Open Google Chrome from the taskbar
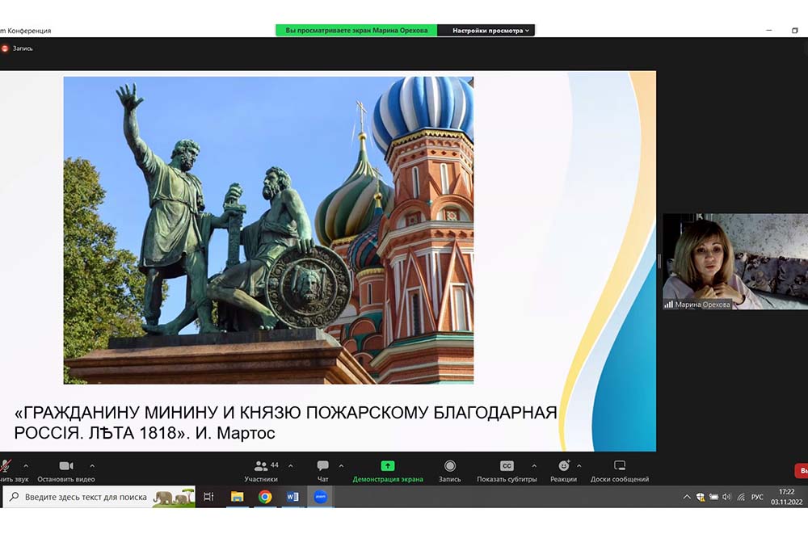Viewport: 808px width, 538px height. point(265,497)
